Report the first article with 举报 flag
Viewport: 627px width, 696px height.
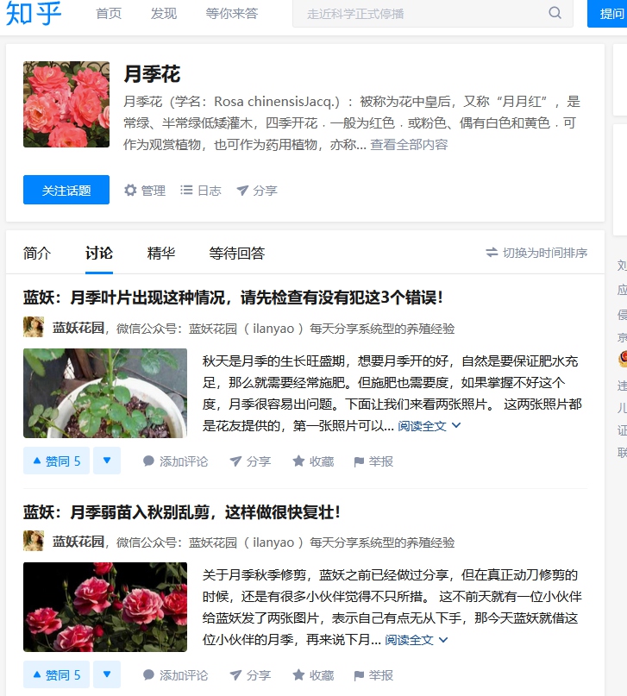coord(373,461)
